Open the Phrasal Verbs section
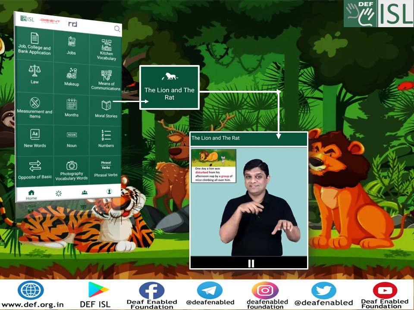 [105, 170]
